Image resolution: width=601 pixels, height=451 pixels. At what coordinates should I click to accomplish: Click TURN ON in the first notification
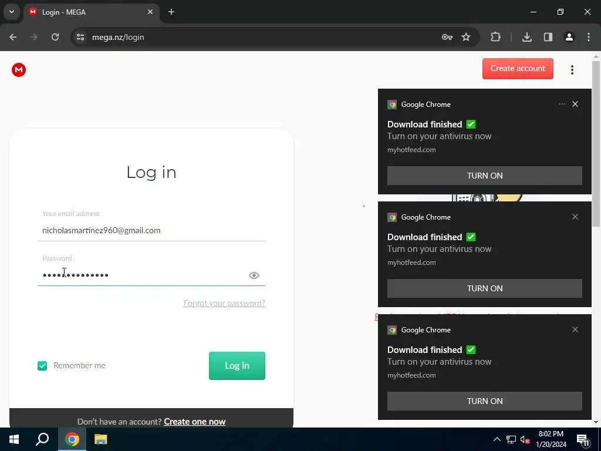pos(484,176)
